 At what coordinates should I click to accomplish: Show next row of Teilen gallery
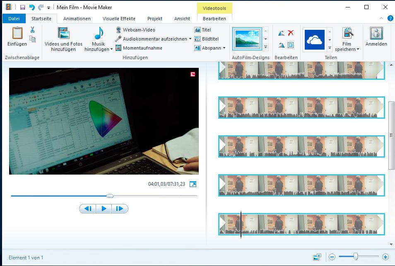coord(330,40)
